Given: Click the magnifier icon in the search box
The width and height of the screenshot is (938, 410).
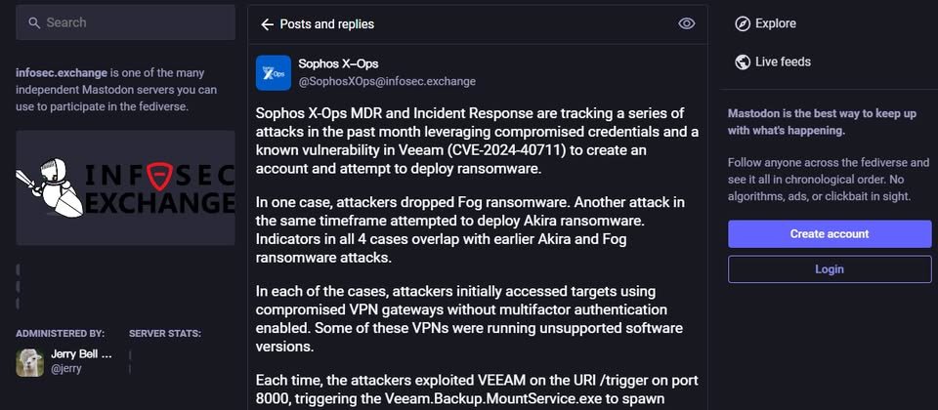Looking at the screenshot, I should click(x=33, y=22).
